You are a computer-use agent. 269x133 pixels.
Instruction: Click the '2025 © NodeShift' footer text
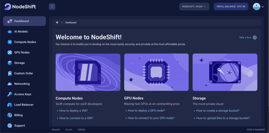coord(256,130)
